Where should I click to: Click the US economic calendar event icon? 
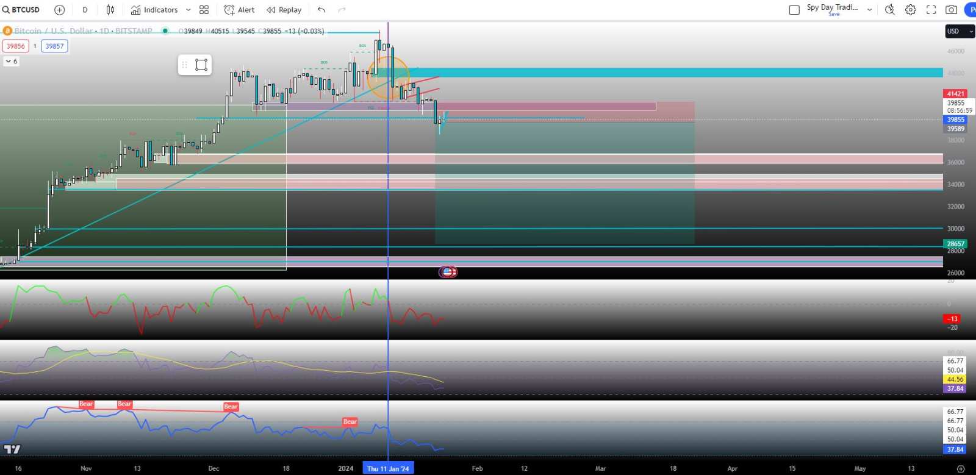click(x=448, y=272)
